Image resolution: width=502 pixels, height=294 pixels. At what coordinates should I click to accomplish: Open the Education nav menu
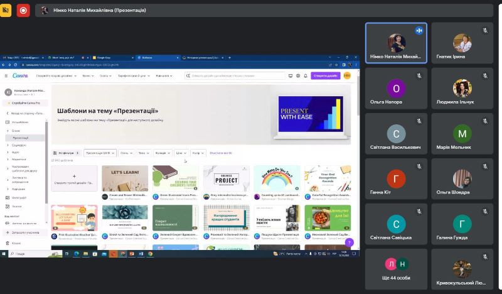(x=105, y=75)
